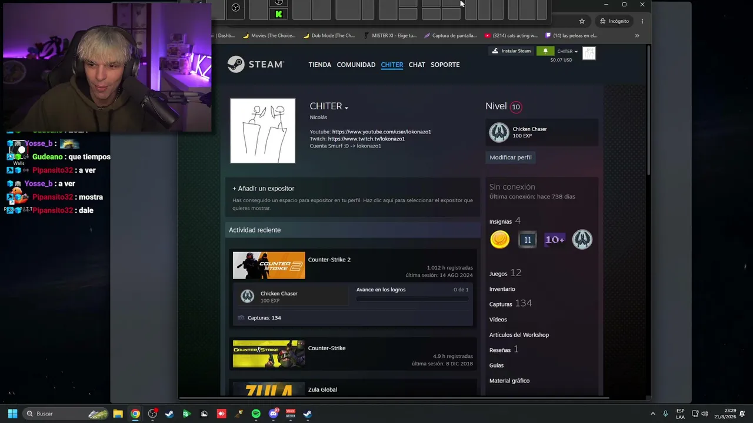The image size is (753, 423).
Task: Open the Counter-Strike game title link
Action: click(x=326, y=348)
